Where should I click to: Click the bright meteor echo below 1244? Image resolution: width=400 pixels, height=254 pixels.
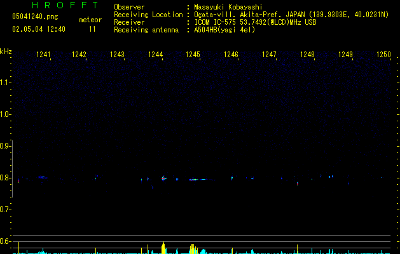163,178
